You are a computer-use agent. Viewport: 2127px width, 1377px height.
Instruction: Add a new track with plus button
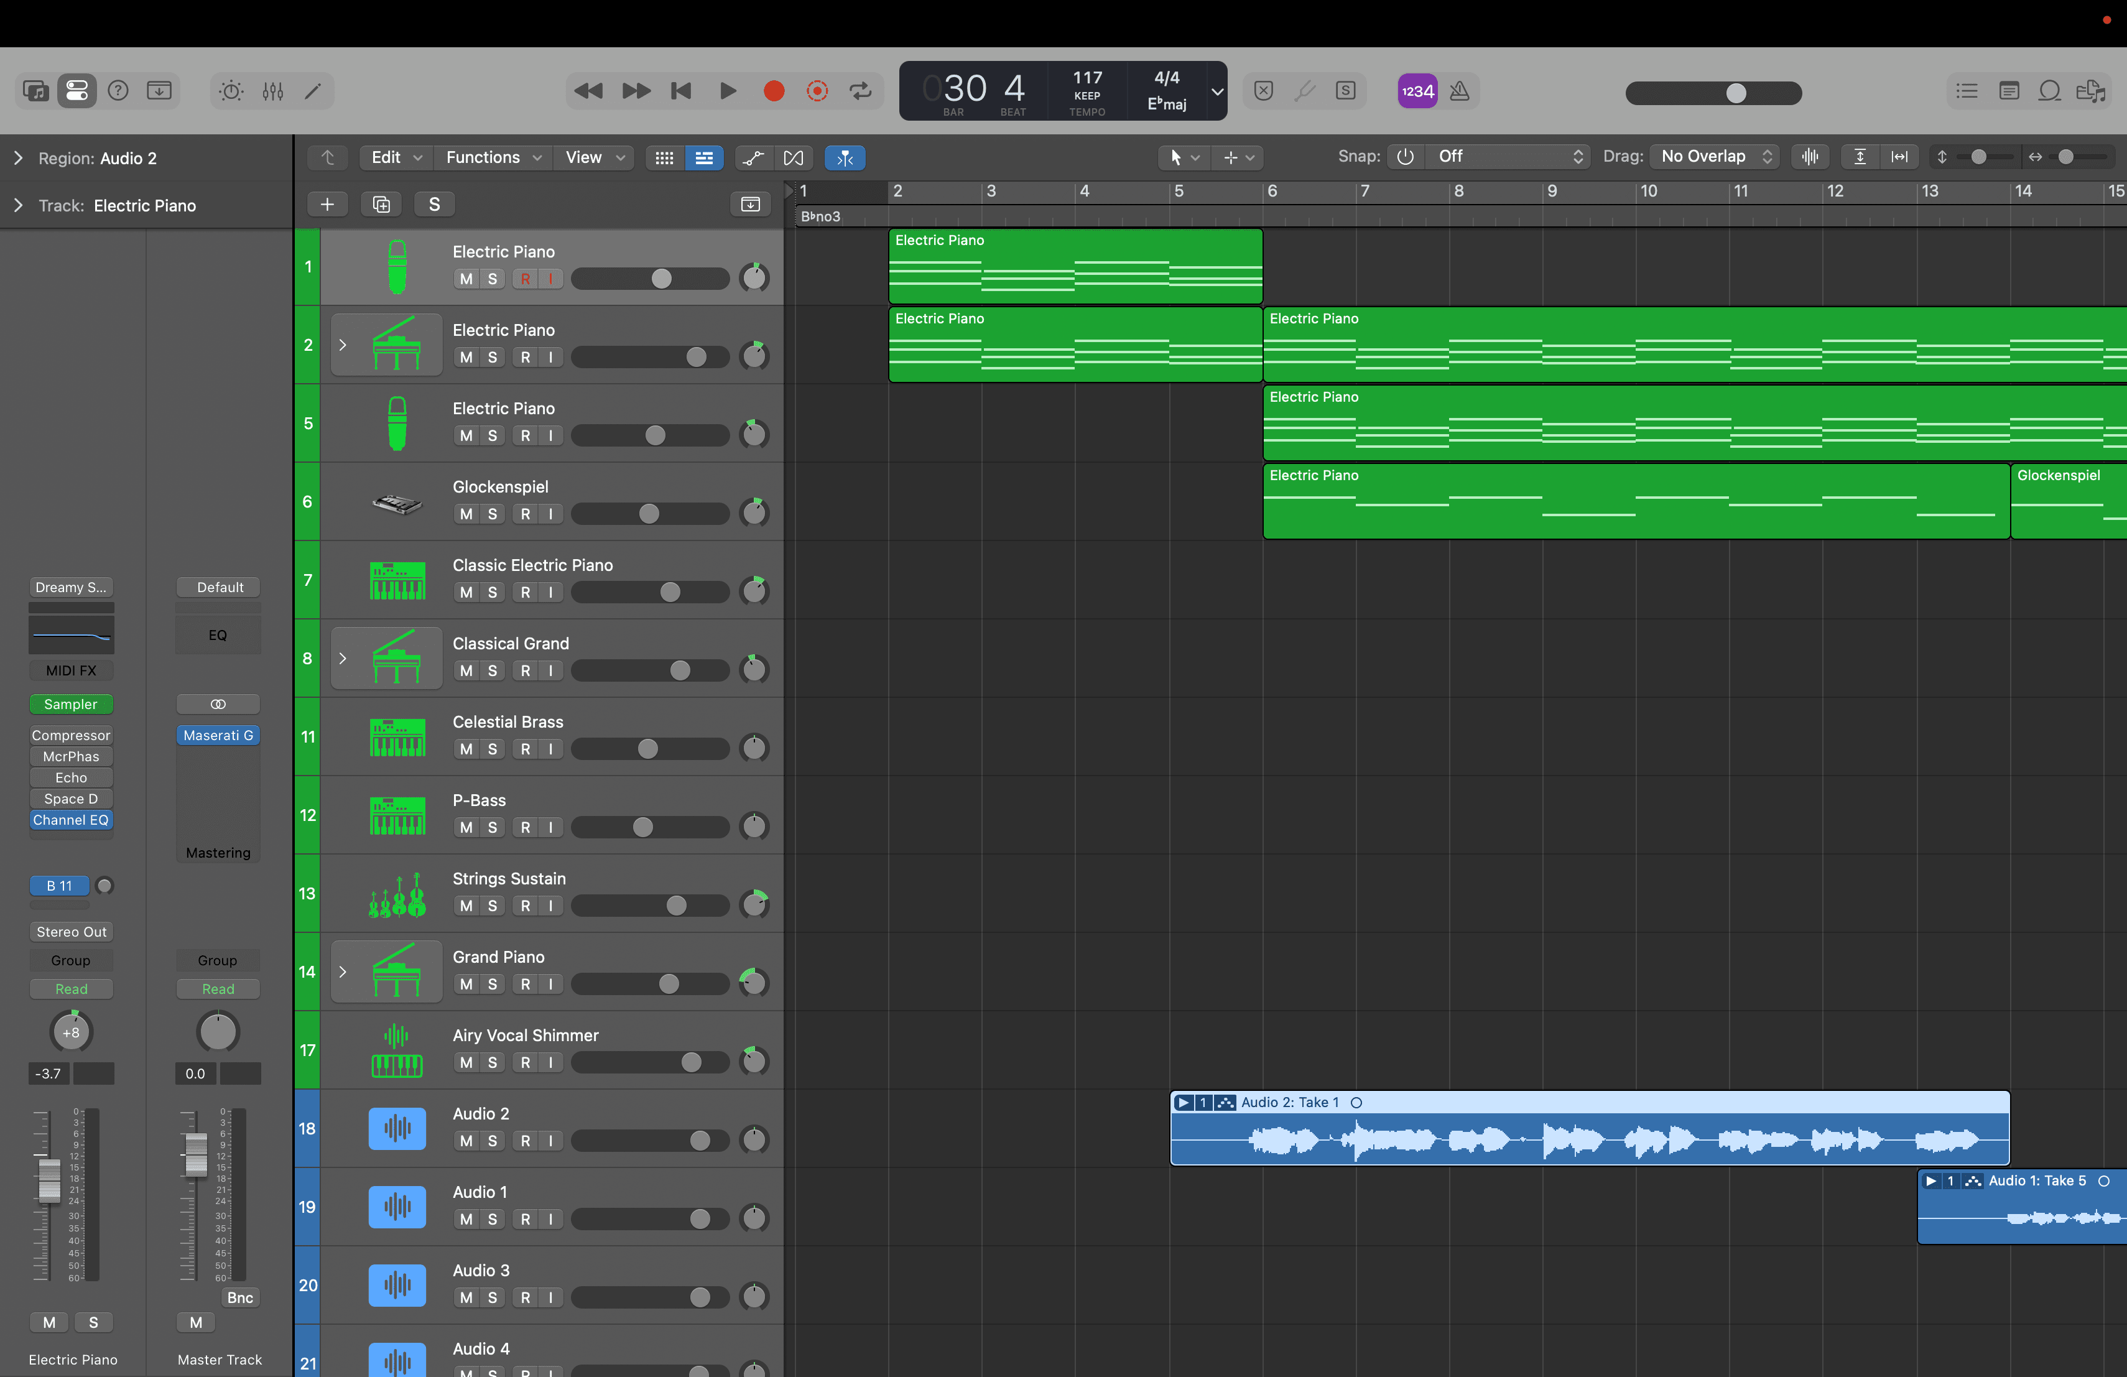click(x=327, y=204)
